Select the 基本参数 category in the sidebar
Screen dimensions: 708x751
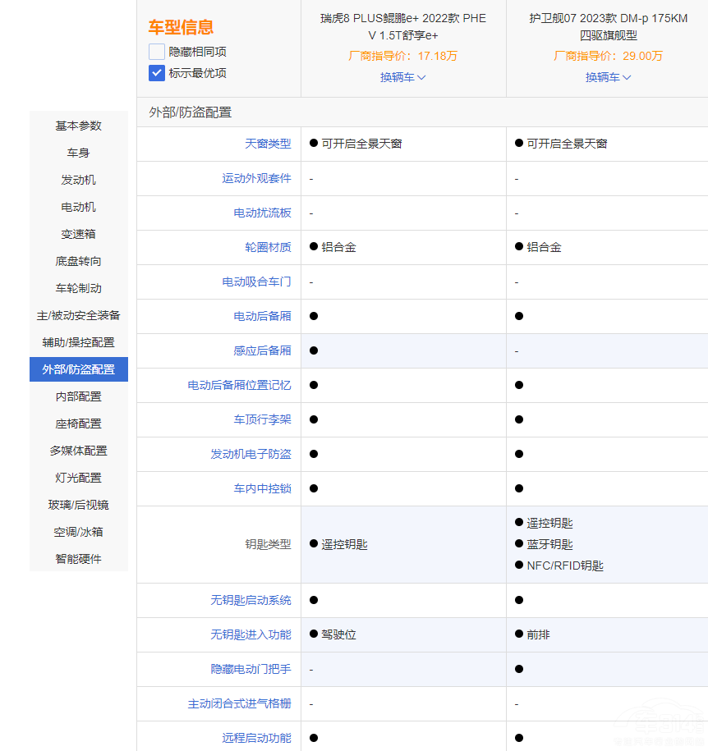78,126
